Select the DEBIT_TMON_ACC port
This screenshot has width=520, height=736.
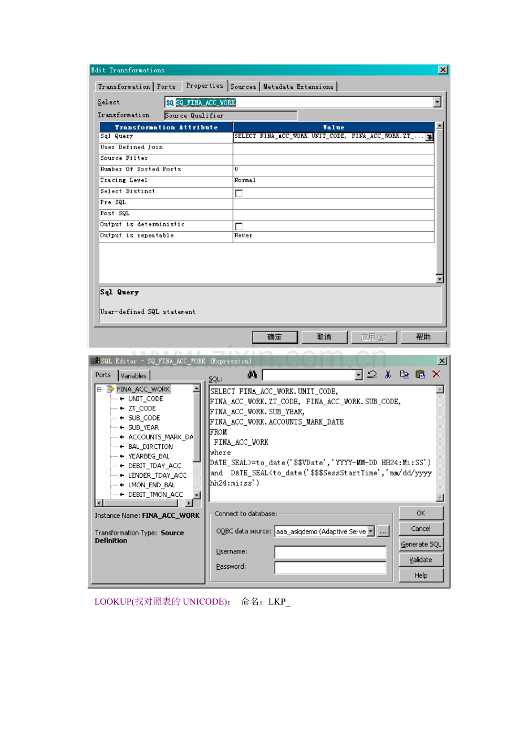[x=155, y=495]
